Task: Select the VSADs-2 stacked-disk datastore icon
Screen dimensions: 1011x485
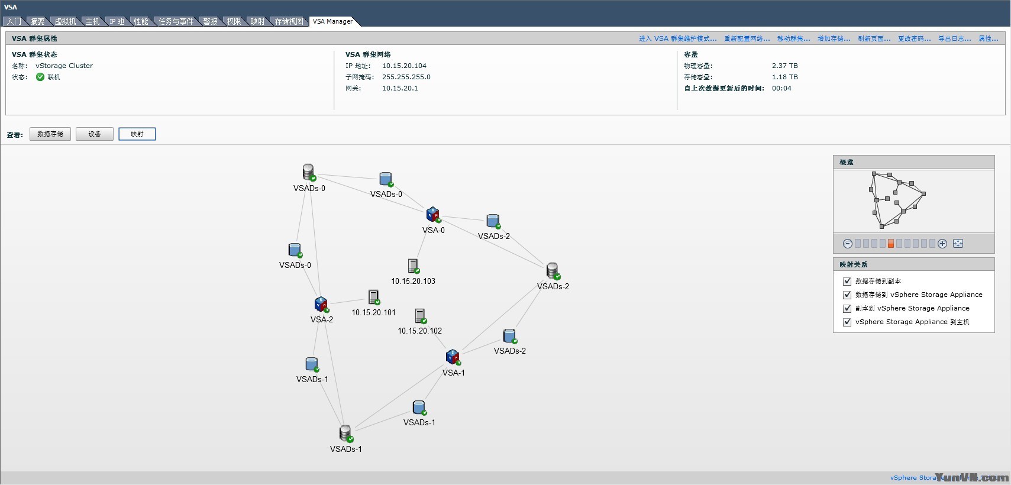Action: tap(553, 271)
